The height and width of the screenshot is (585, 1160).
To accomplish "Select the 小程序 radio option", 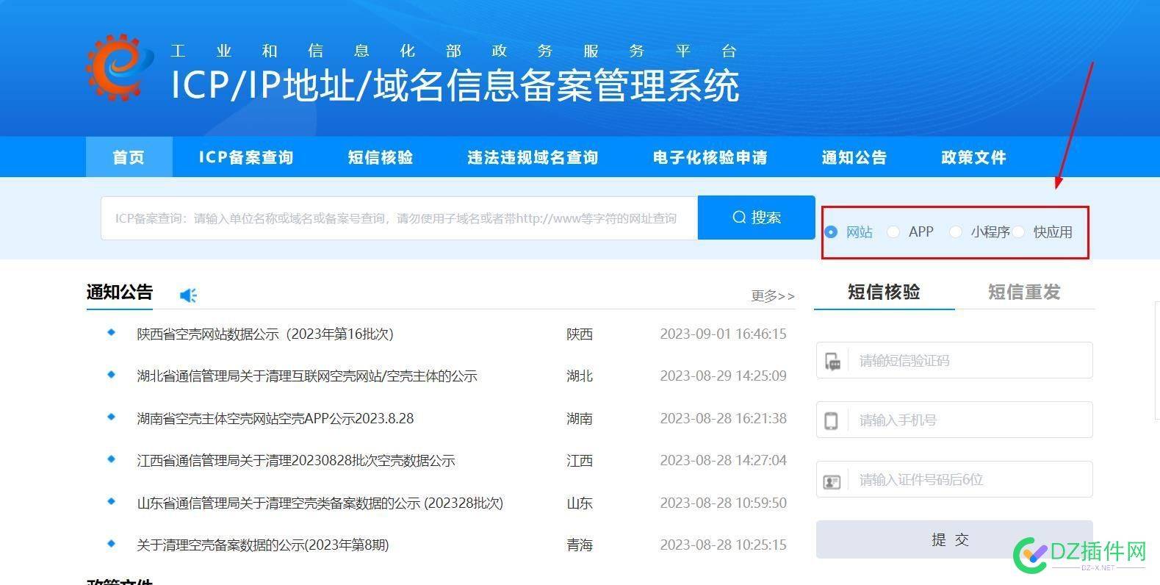I will point(955,232).
